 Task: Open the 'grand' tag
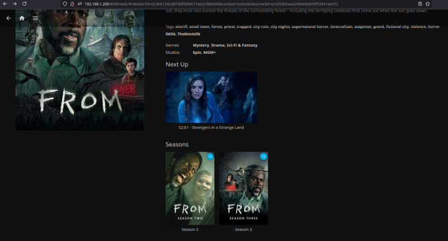[x=379, y=26]
